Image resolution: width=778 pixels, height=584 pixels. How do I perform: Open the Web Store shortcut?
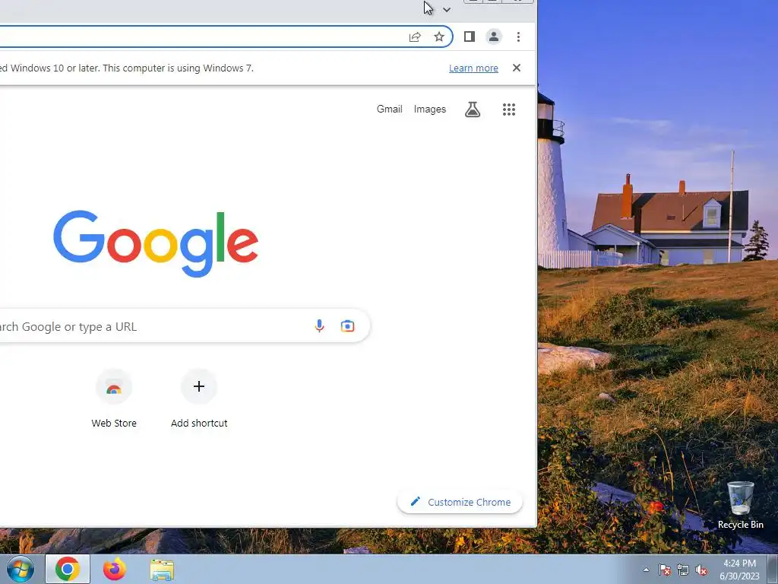click(x=114, y=398)
